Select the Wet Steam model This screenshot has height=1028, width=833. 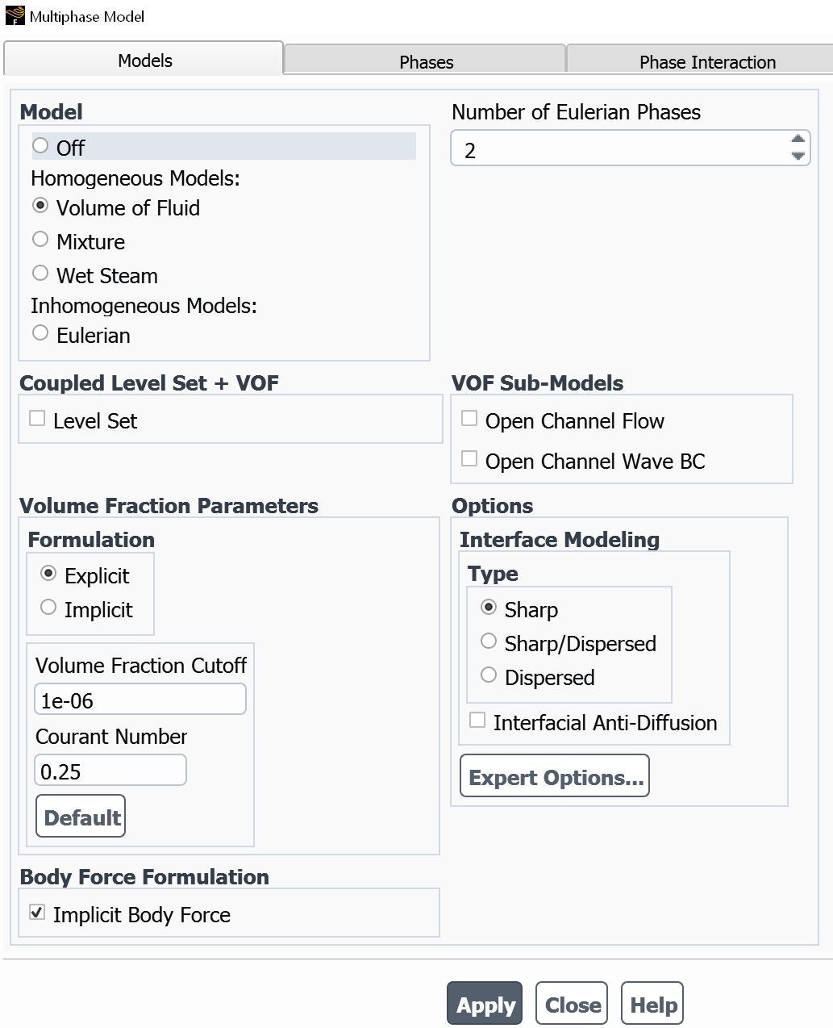point(40,274)
